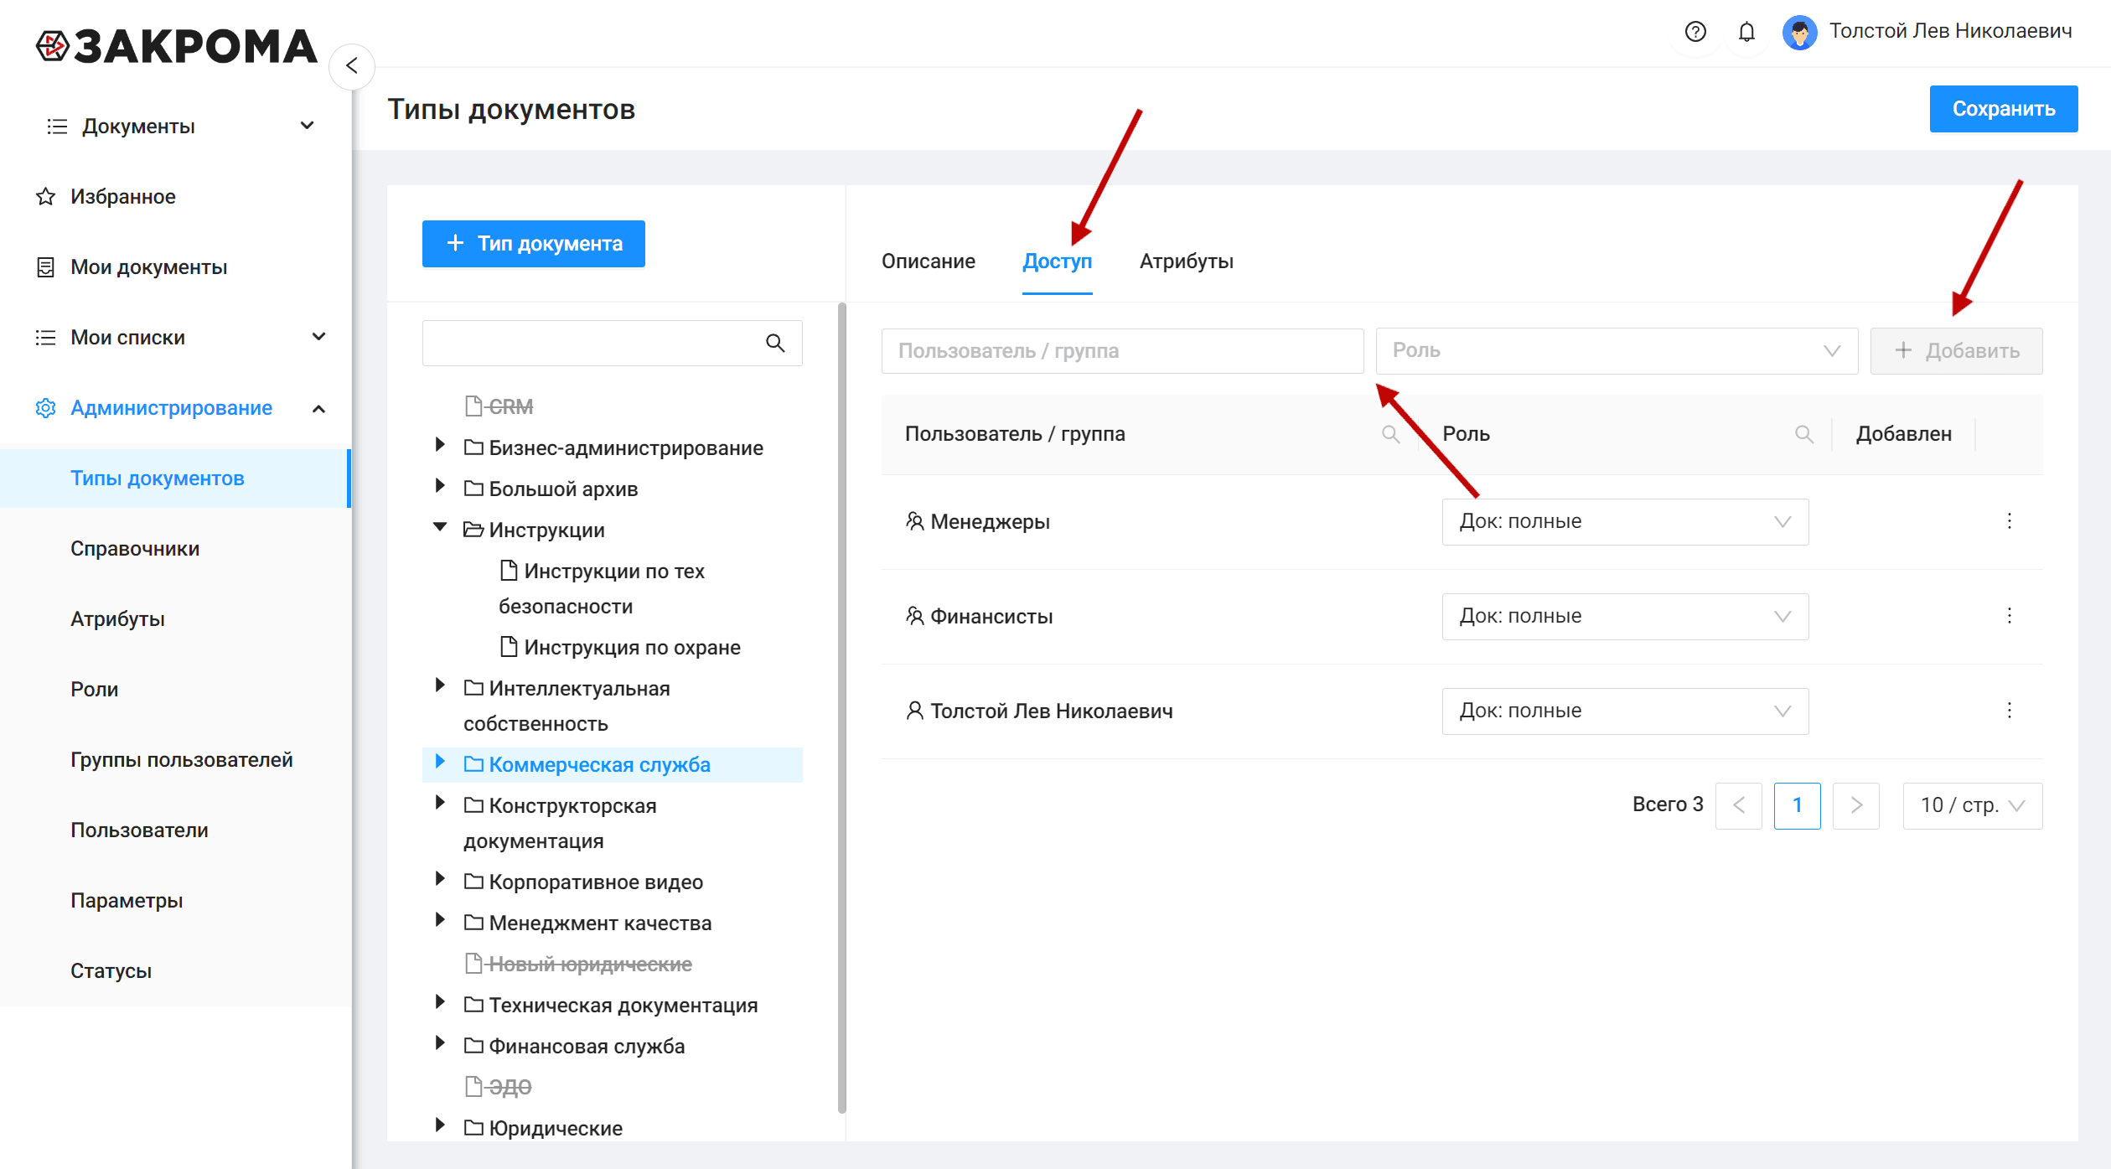Change the role for Менеджеры
2111x1169 pixels.
1625,522
